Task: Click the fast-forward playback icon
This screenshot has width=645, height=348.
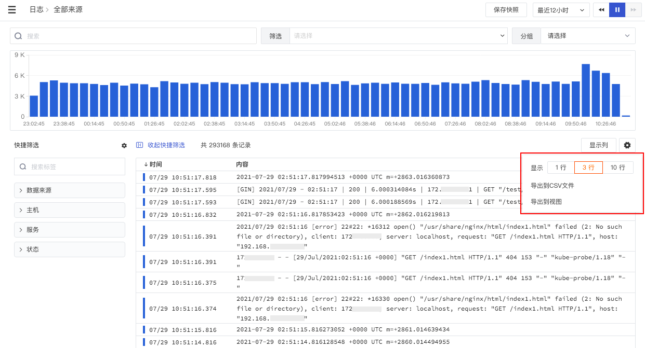Action: [x=633, y=10]
